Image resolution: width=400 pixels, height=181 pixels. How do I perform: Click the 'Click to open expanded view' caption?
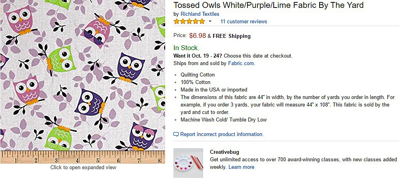click(x=83, y=168)
